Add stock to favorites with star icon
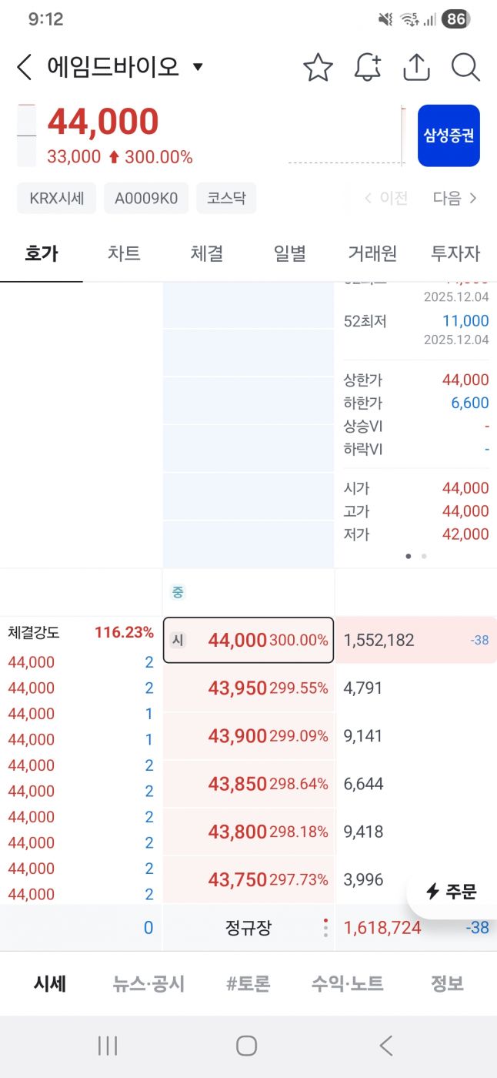 [318, 68]
